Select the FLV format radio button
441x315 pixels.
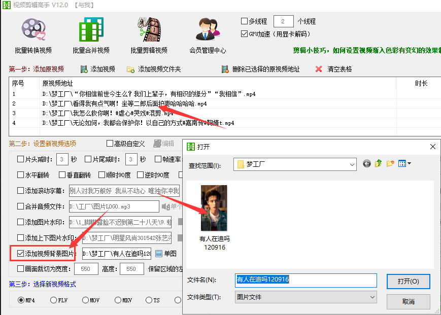pos(53,300)
